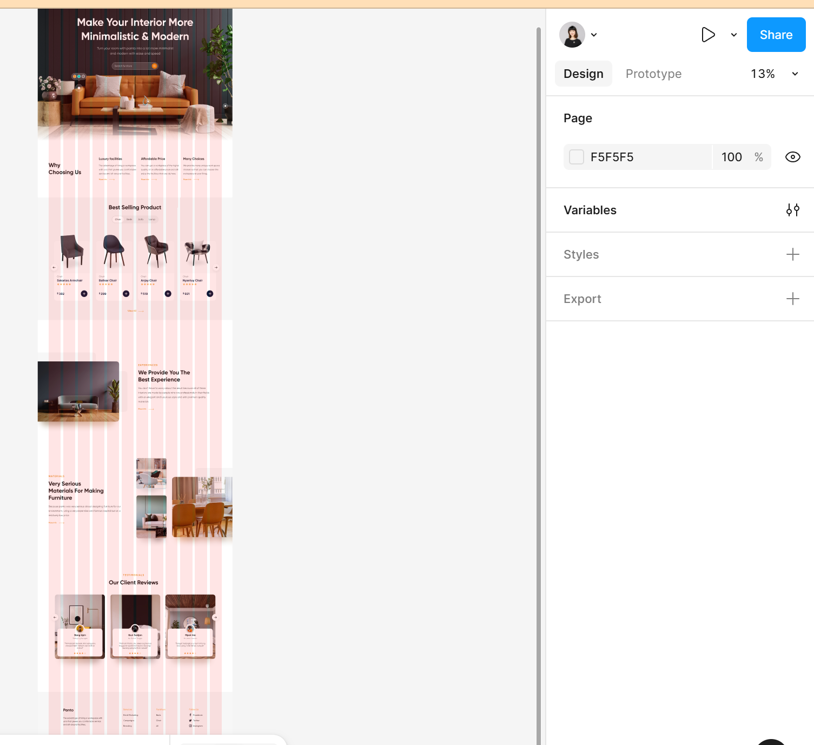Click plus icon on Nyantuy Chair card
Viewport: 814px width, 745px height.
coord(210,294)
